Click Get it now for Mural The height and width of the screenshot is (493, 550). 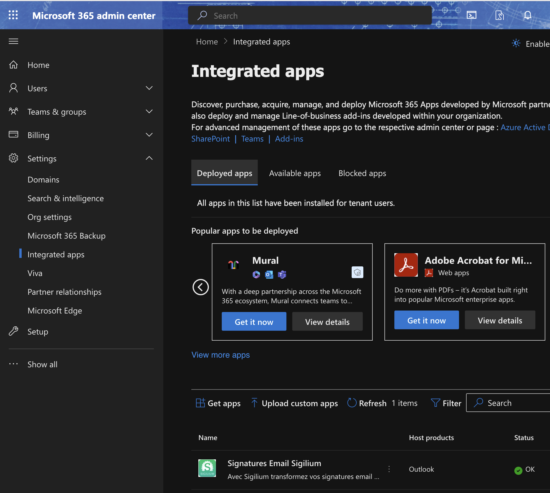[254, 322]
